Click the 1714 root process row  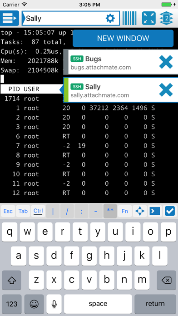click(31, 99)
